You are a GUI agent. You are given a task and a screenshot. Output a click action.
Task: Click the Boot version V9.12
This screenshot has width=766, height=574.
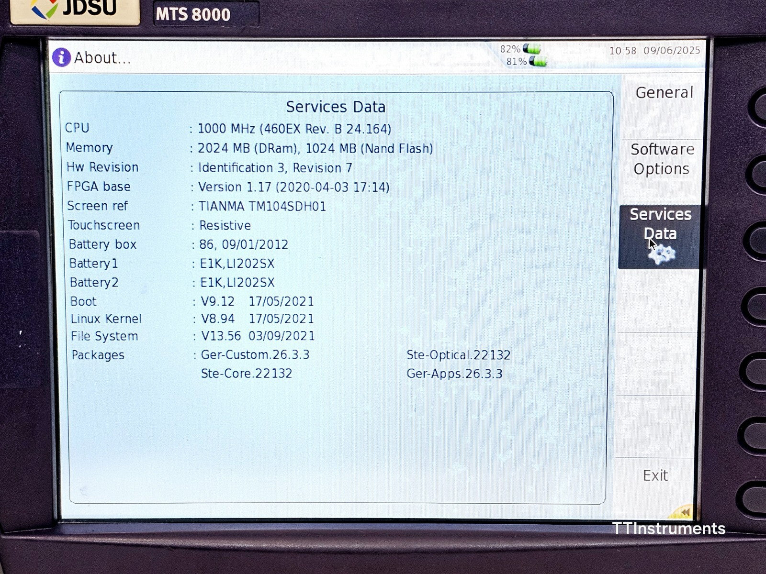218,301
